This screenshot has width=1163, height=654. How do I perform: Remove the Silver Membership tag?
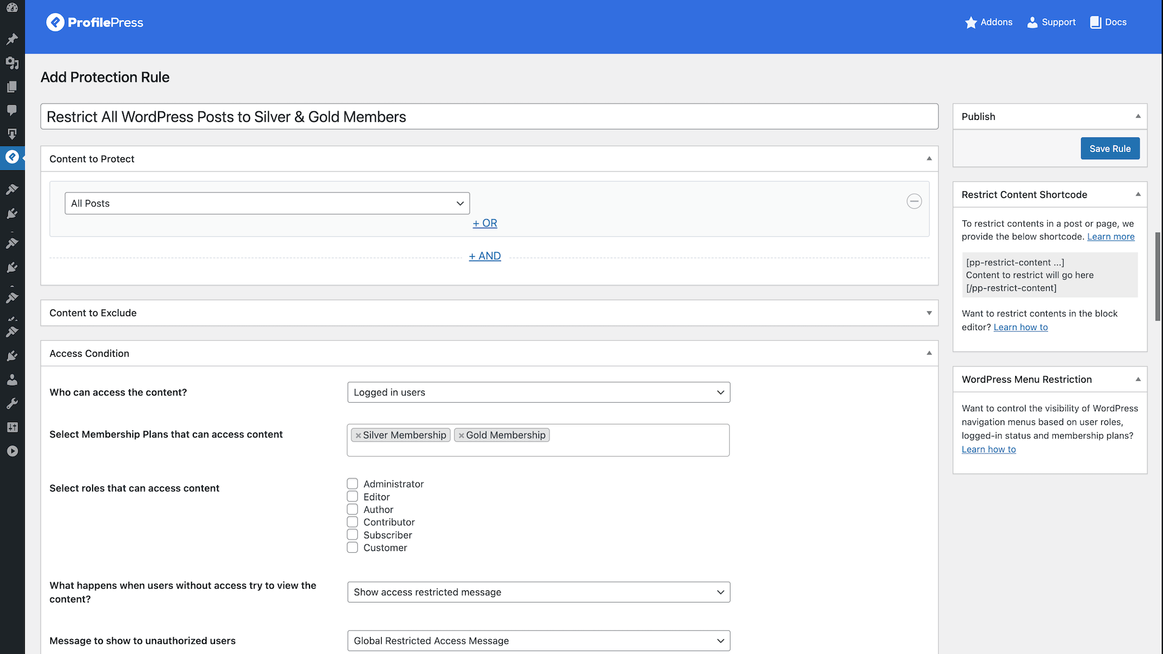(x=359, y=435)
